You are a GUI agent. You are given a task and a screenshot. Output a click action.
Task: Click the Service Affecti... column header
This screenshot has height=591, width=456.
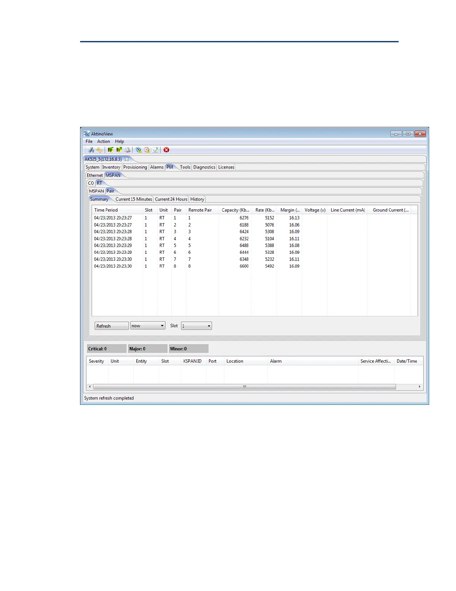tap(376, 361)
